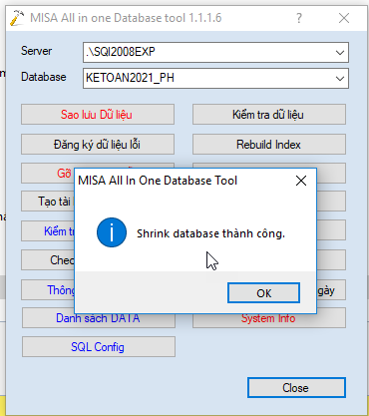Close the Shrink database message box

point(301,181)
